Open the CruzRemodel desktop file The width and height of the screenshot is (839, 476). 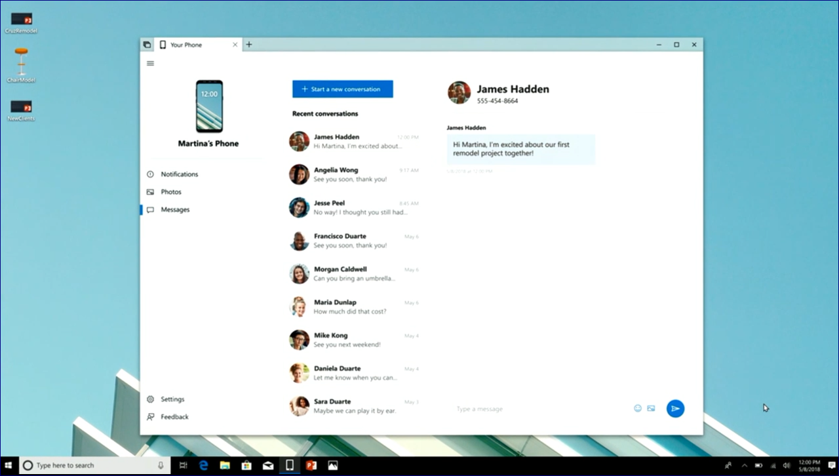pyautogui.click(x=21, y=23)
